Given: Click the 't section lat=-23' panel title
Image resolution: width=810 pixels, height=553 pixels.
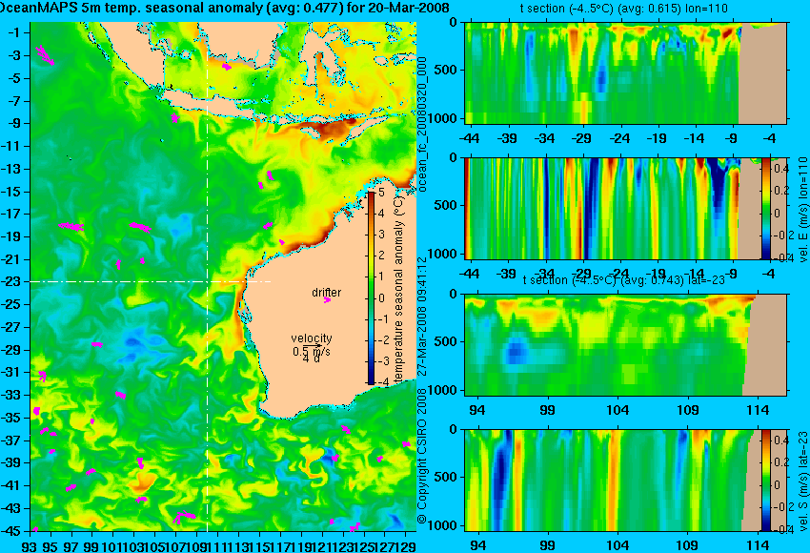Looking at the screenshot, I should (x=624, y=279).
